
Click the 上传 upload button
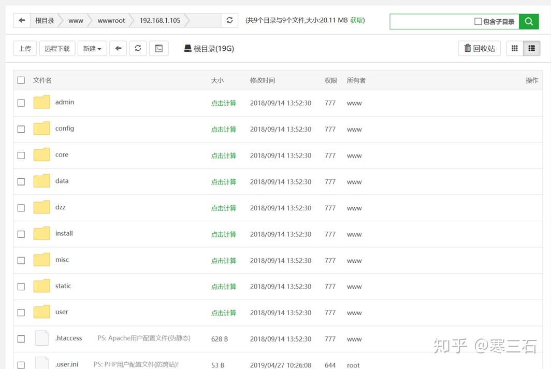(x=25, y=49)
